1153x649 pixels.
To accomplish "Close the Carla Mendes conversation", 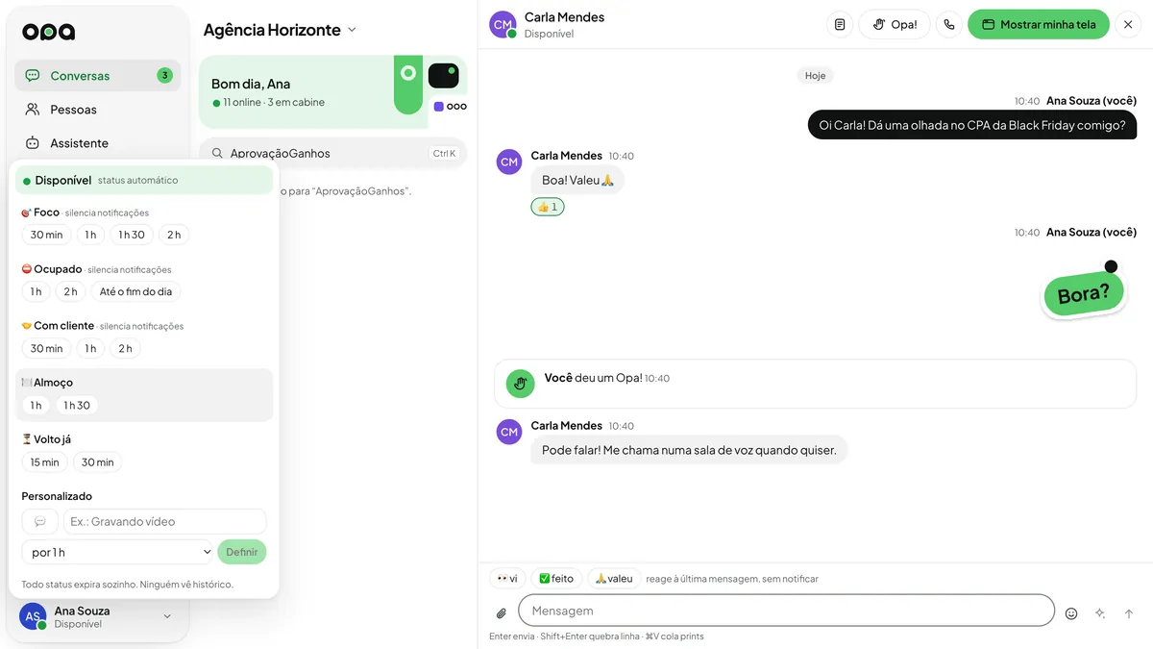I will tap(1128, 25).
